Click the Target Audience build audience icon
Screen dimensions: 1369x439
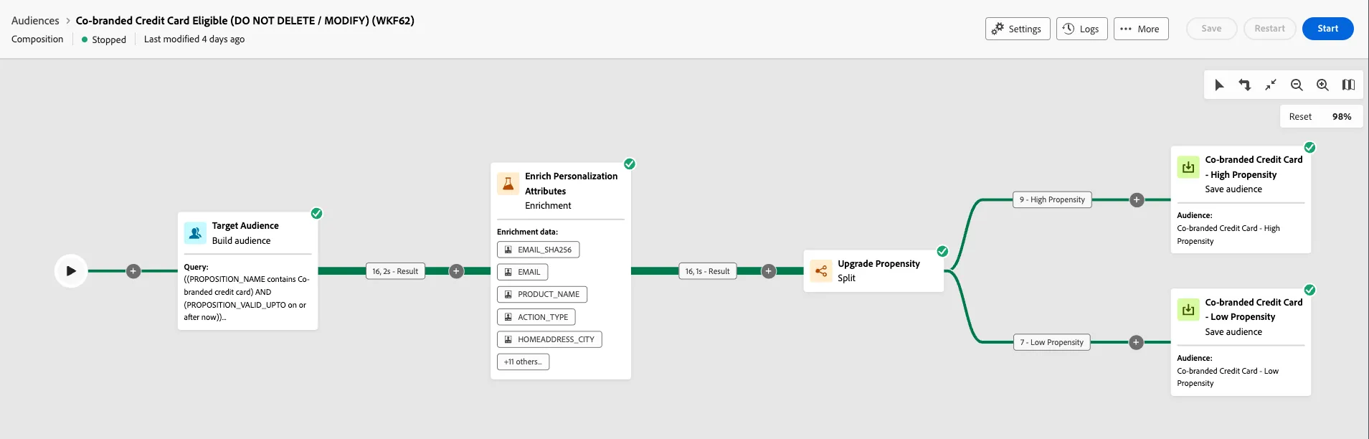pos(195,233)
